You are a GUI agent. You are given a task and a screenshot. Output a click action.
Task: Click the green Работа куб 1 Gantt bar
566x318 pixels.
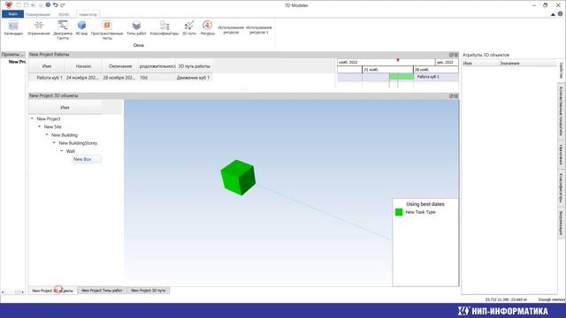click(402, 77)
